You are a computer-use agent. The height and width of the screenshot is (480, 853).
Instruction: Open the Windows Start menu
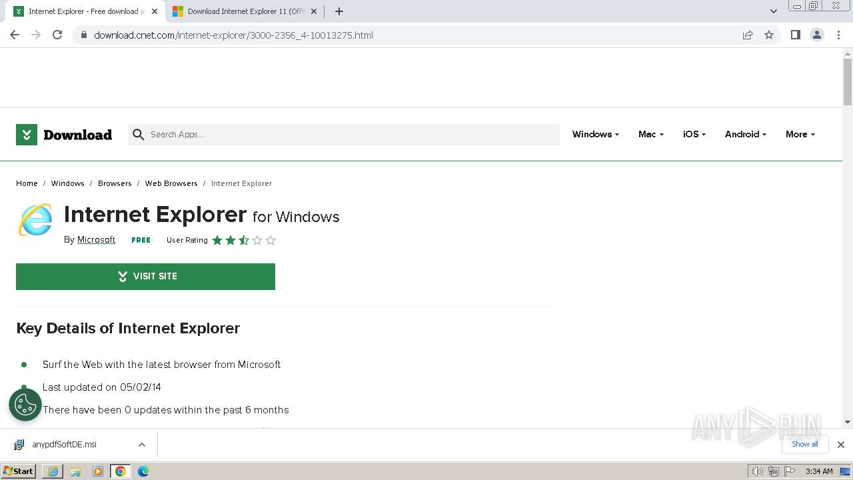tap(19, 471)
